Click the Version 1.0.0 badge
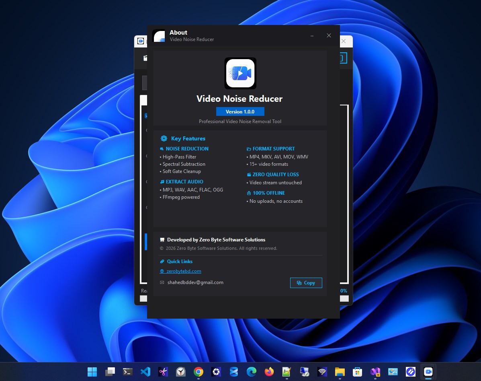This screenshot has width=481, height=381. click(240, 112)
